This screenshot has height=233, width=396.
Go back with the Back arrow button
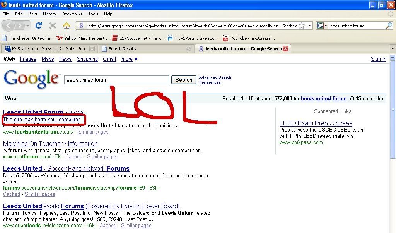point(9,26)
